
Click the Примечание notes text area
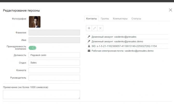pyautogui.click(x=41, y=94)
